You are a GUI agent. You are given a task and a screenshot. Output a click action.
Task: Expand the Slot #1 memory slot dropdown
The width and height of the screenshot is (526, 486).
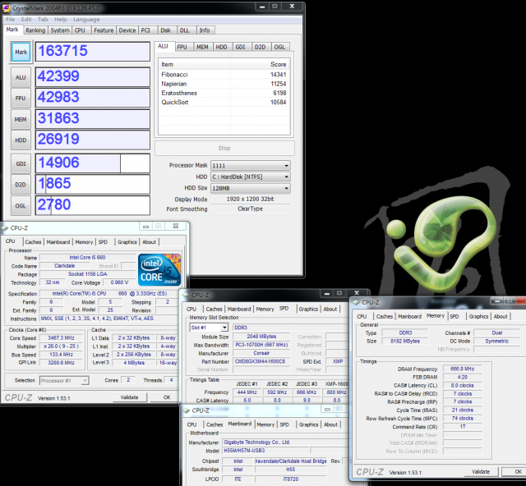pyautogui.click(x=224, y=328)
